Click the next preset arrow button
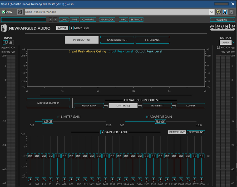 (55, 20)
